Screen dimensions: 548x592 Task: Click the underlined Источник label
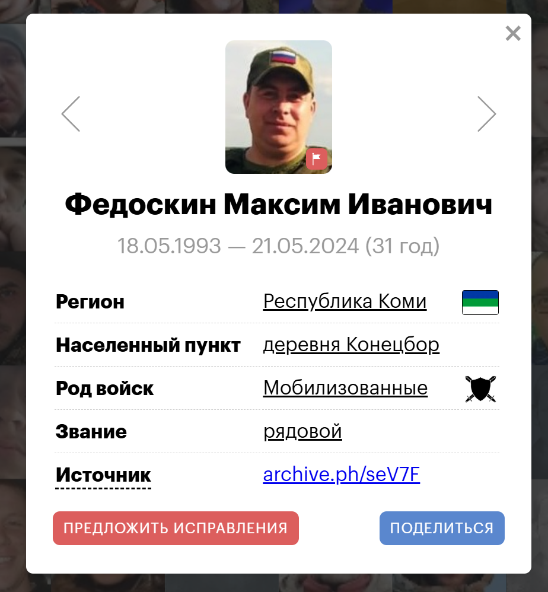pos(103,475)
